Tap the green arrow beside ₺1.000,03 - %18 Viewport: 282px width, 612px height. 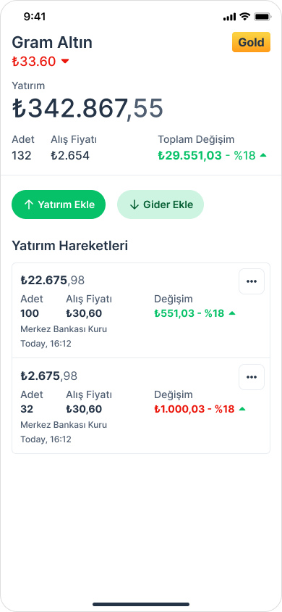click(242, 409)
